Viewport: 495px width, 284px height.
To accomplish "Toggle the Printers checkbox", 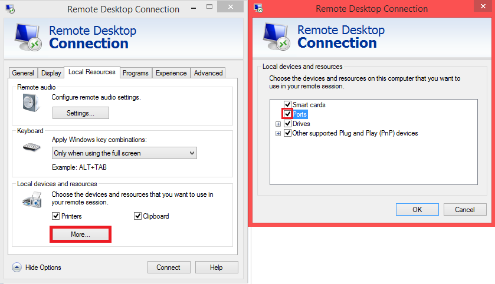I will pyautogui.click(x=55, y=216).
